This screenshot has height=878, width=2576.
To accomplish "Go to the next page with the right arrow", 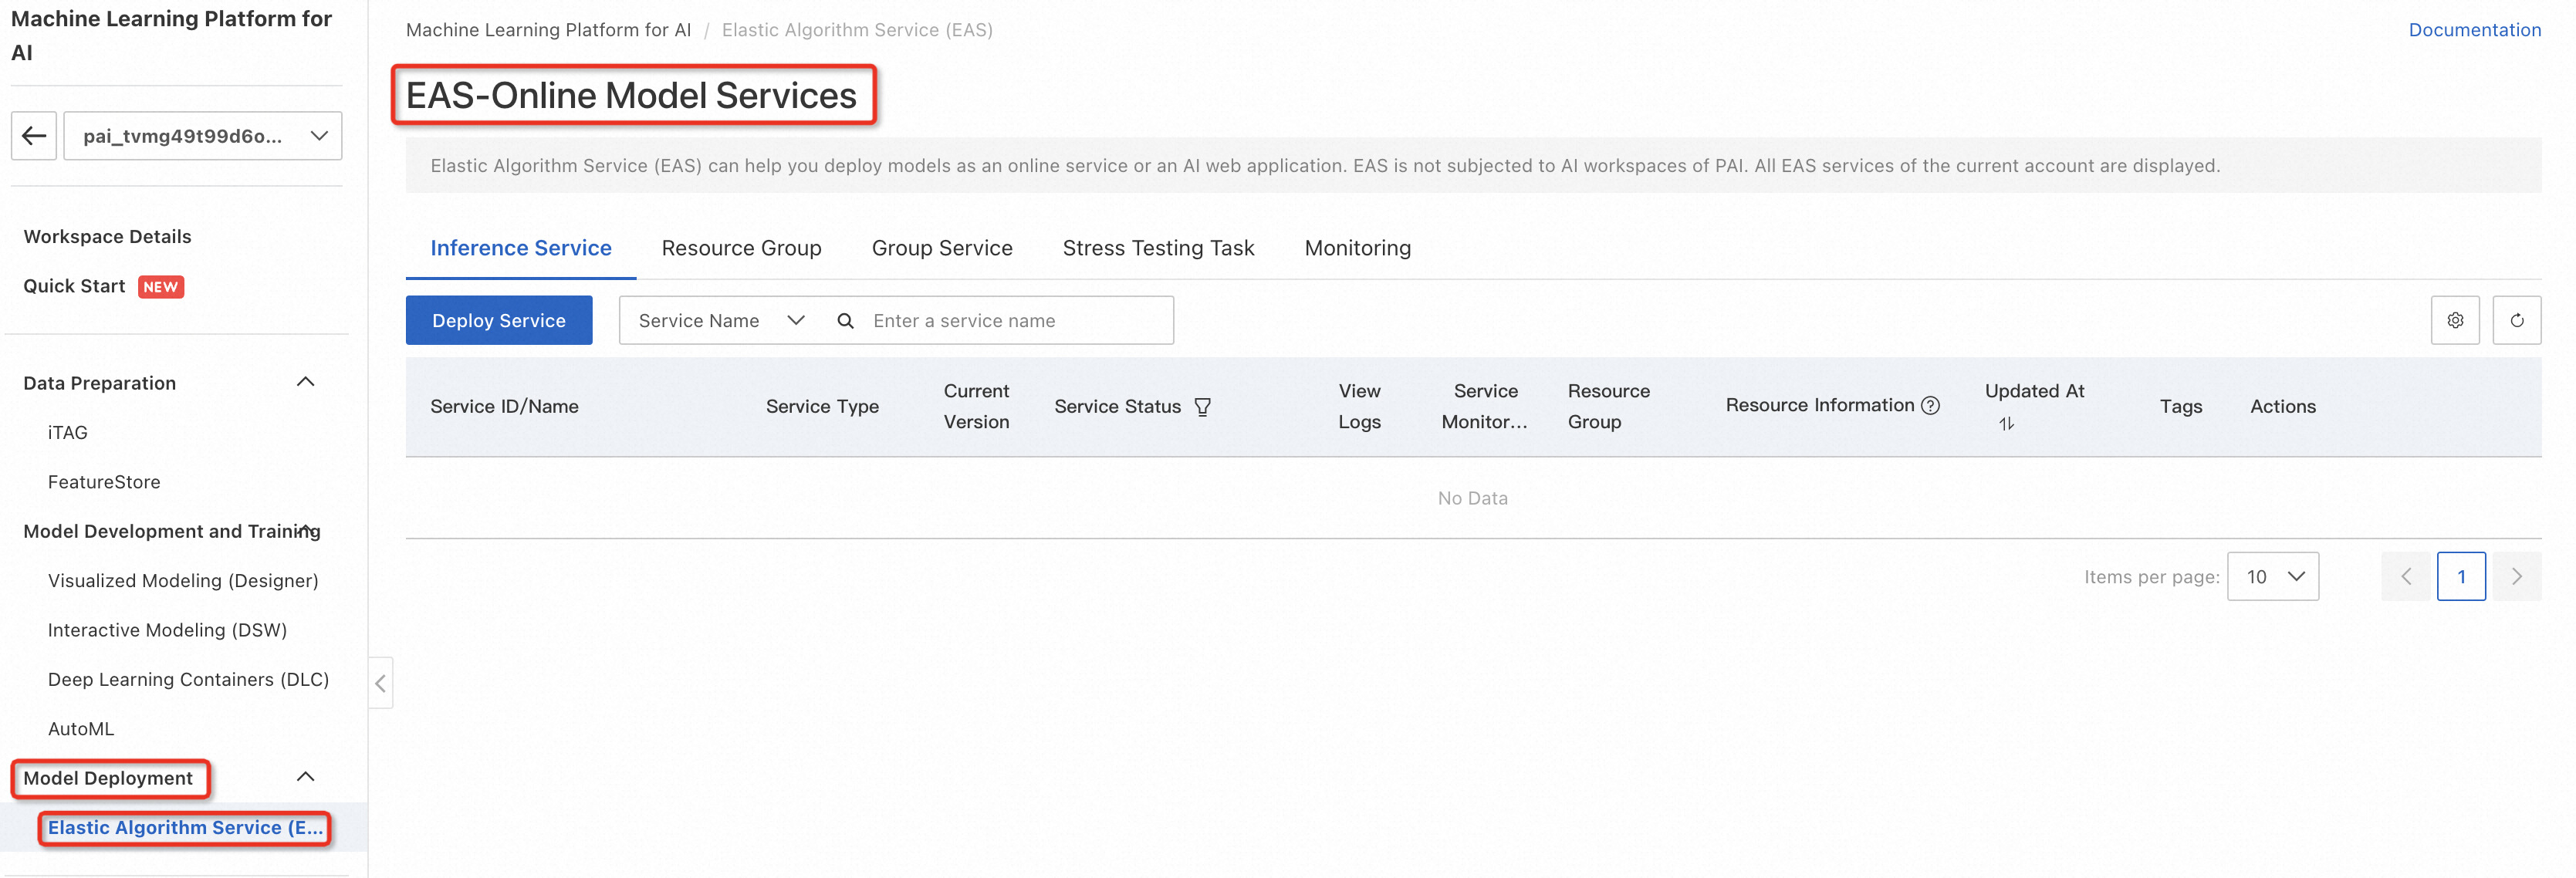I will (2516, 577).
